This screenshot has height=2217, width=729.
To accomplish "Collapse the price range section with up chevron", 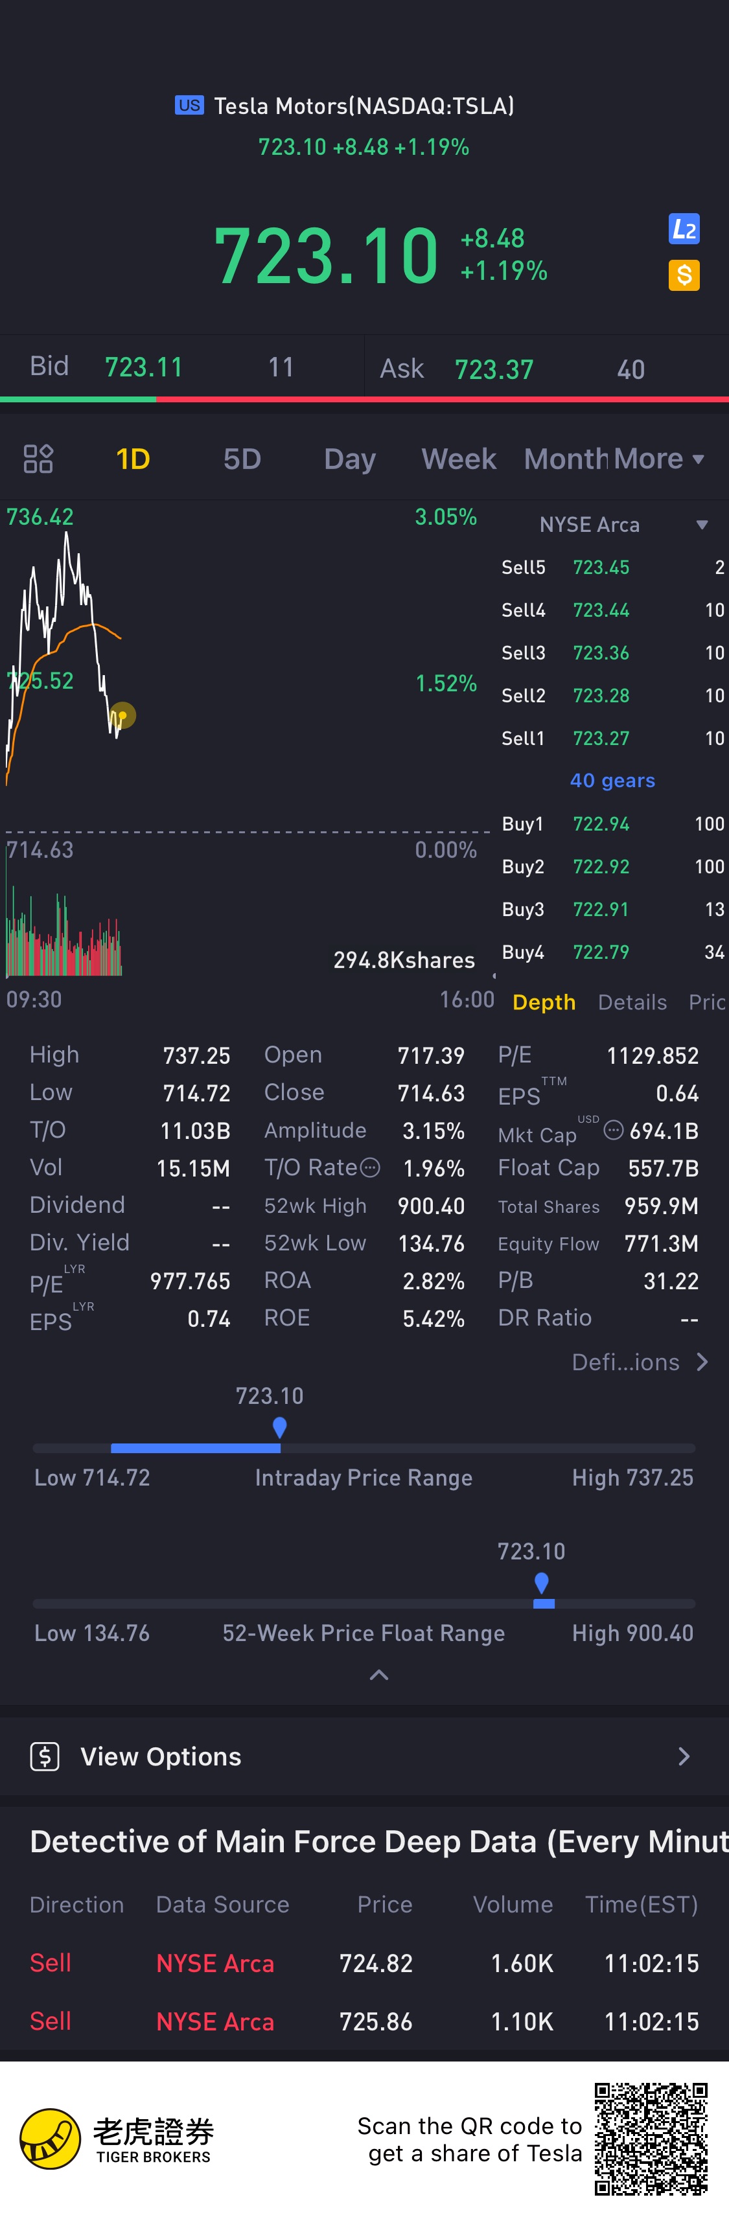I will tap(378, 1675).
